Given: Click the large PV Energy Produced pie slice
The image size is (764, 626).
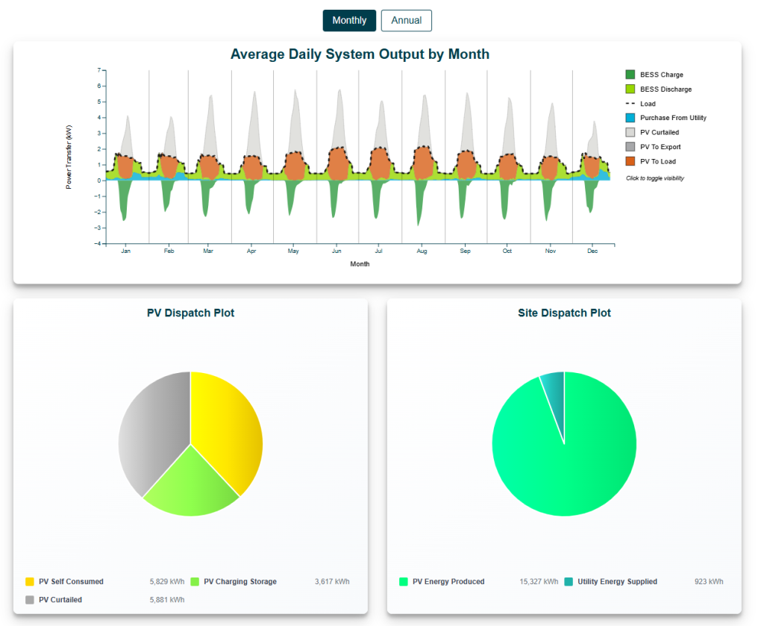Looking at the screenshot, I should click(567, 463).
